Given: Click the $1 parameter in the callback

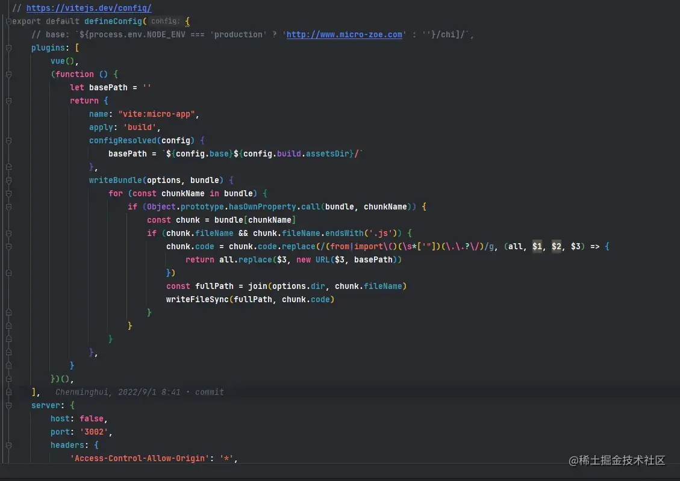Looking at the screenshot, I should click(537, 247).
